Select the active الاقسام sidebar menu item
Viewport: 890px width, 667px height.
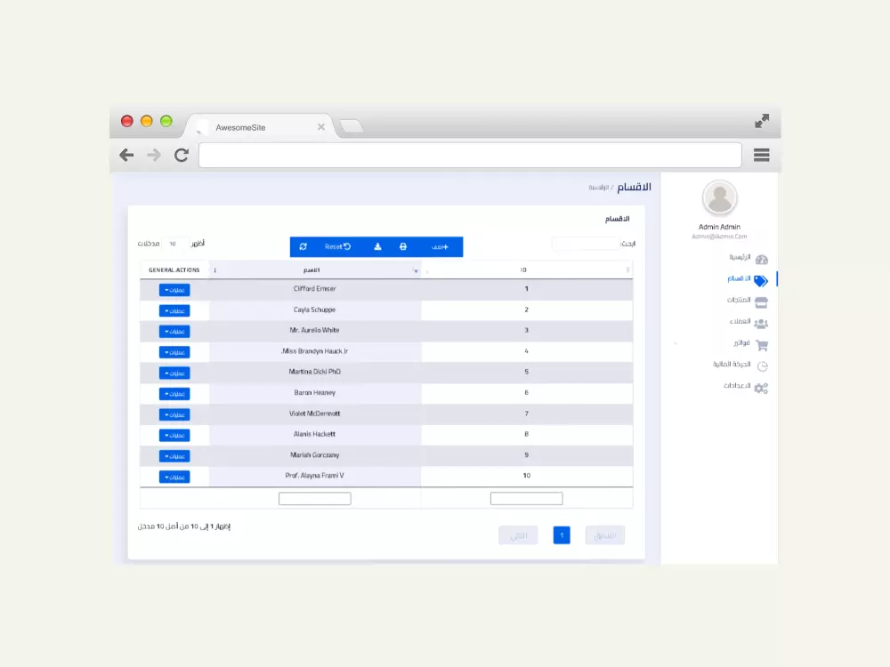(739, 279)
